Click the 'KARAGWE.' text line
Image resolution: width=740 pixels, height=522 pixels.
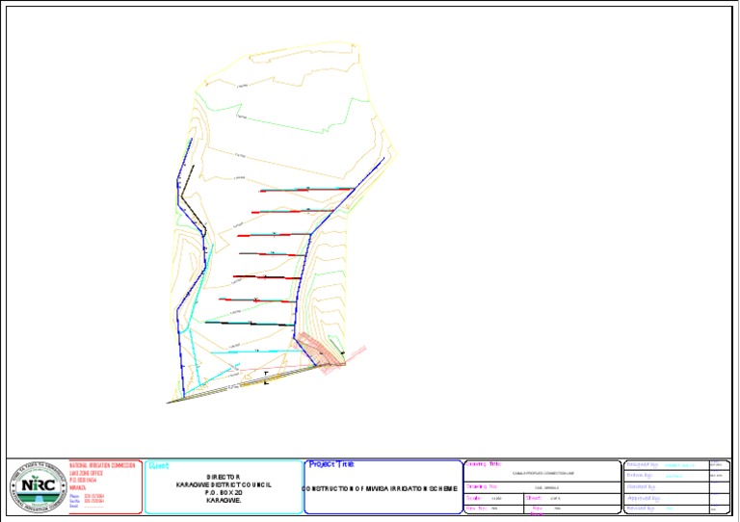click(x=224, y=500)
